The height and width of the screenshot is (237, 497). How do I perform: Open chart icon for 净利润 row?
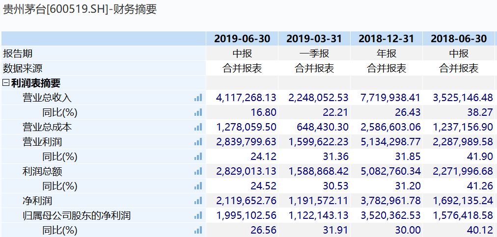tap(198, 201)
